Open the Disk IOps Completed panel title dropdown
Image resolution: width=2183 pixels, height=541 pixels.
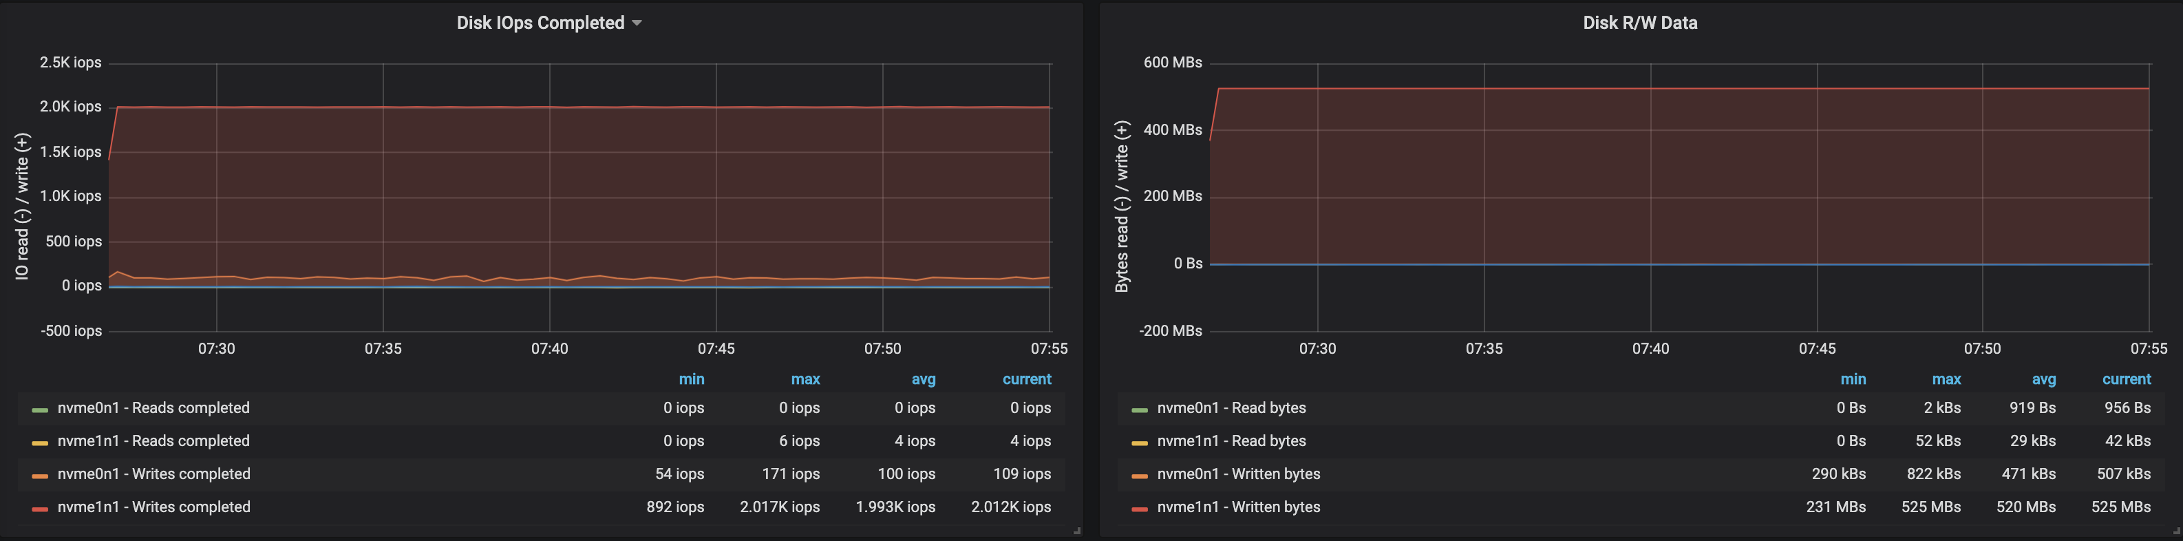[x=549, y=23]
